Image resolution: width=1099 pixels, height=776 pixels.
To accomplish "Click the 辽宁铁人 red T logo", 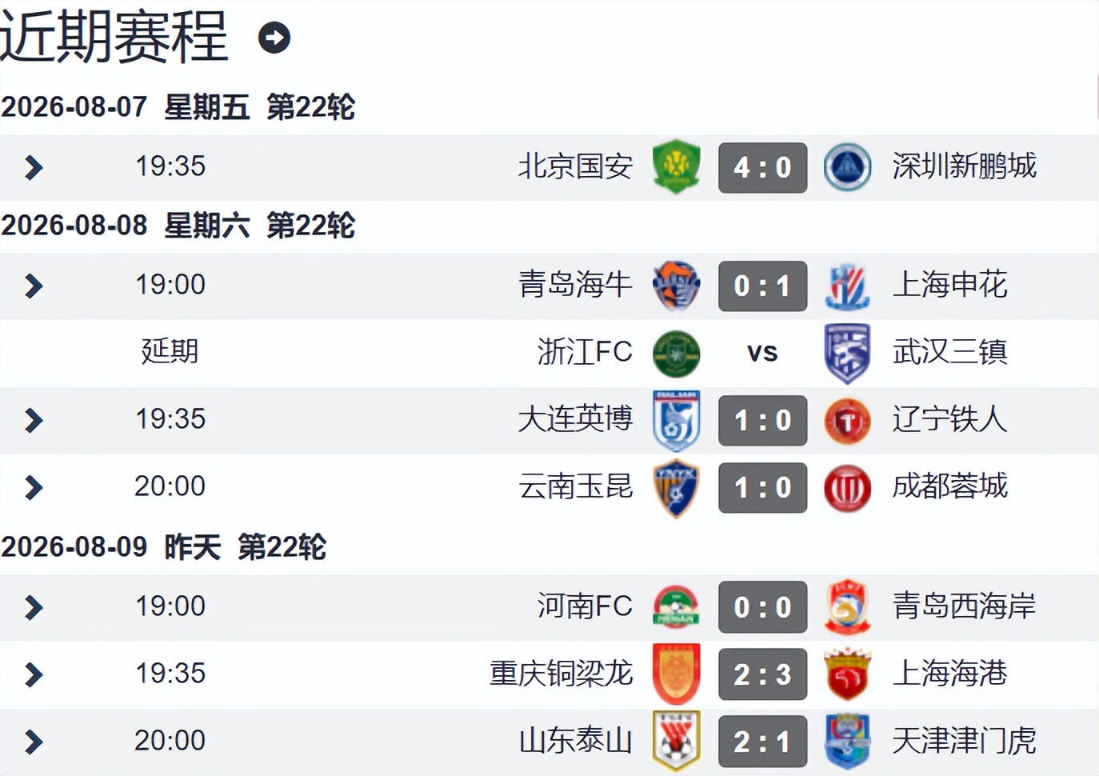I will 847,421.
